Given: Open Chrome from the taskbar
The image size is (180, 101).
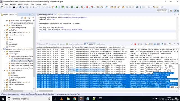Looking at the screenshot, I should coord(75,98).
